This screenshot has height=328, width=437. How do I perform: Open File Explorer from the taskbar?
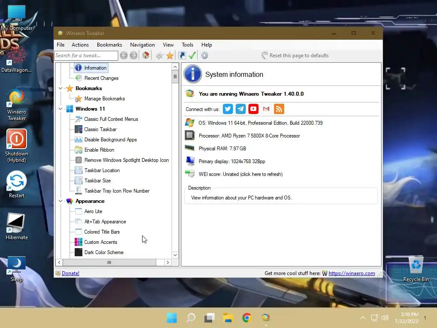(x=228, y=318)
